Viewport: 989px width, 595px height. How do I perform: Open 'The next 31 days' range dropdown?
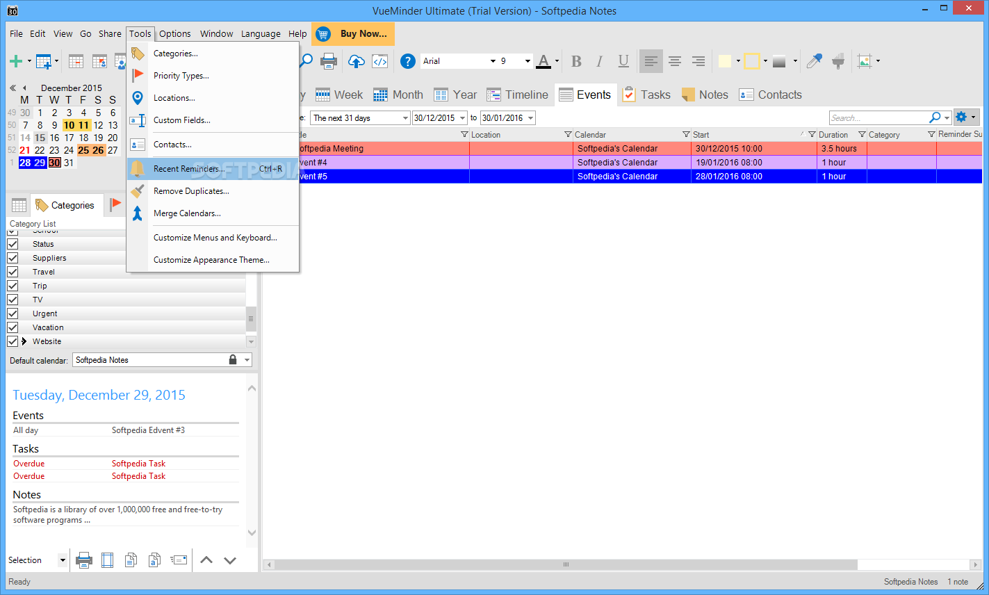(406, 118)
